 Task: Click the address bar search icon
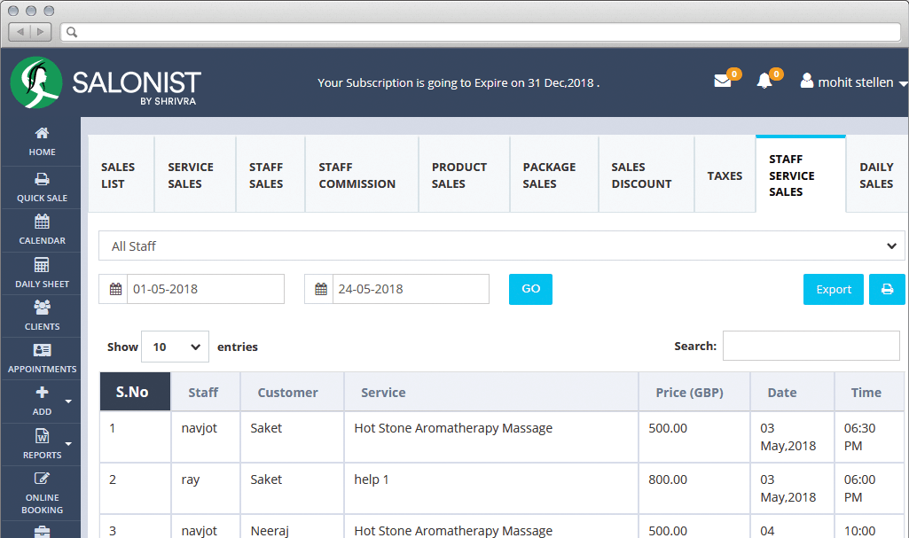72,32
